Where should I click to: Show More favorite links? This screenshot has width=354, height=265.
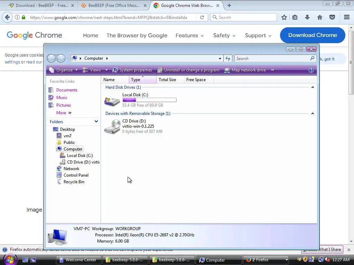click(64, 113)
